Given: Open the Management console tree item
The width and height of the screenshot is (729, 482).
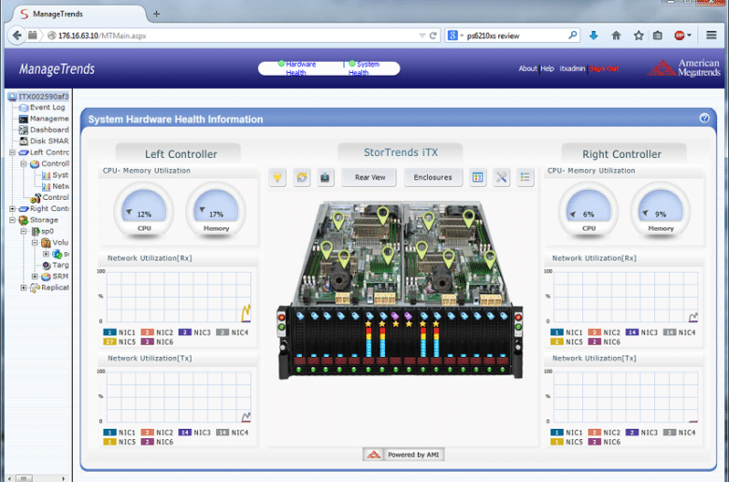Looking at the screenshot, I should point(50,119).
